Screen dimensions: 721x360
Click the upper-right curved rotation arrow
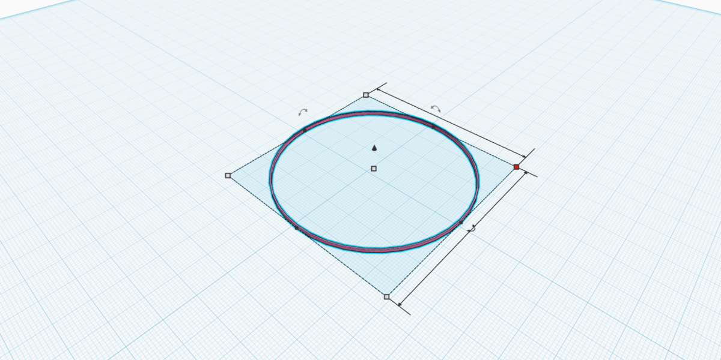click(x=436, y=109)
